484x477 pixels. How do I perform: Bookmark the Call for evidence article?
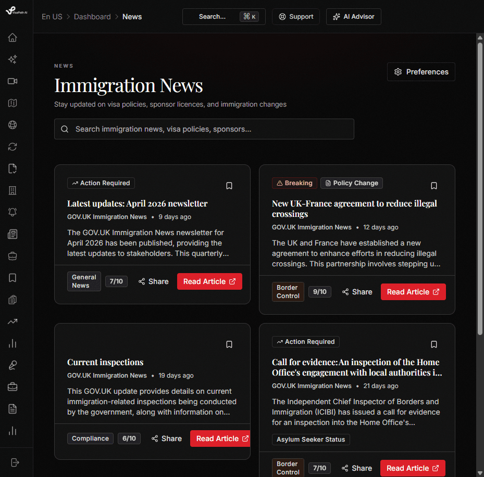[433, 344]
